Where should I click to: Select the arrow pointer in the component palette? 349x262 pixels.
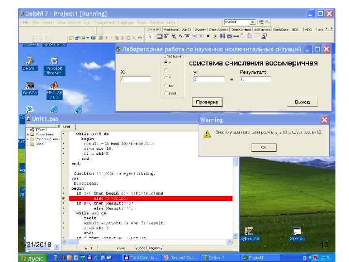(x=150, y=36)
